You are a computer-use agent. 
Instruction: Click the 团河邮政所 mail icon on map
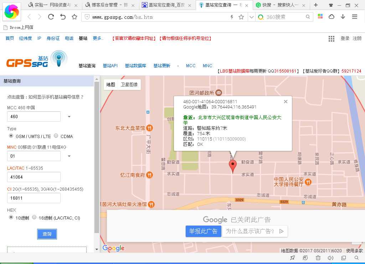[219, 93]
